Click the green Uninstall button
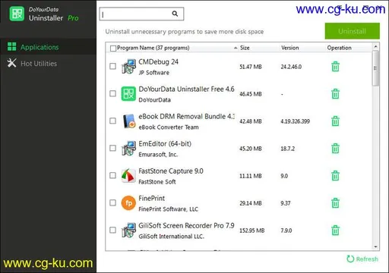This screenshot has width=389, height=273. click(x=353, y=31)
